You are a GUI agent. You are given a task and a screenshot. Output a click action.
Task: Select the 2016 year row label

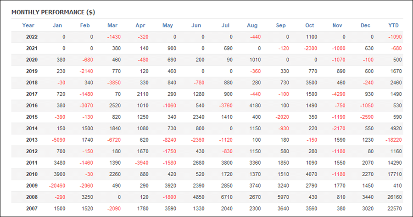(32, 106)
